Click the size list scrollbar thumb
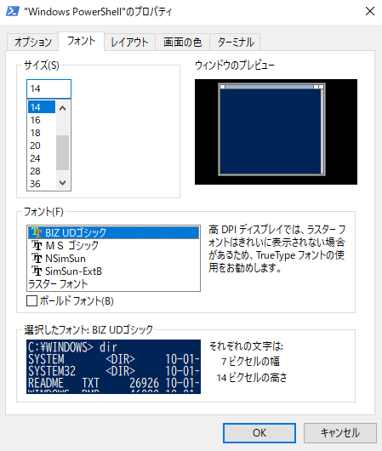Screen dimensions: 382x451 click(x=63, y=152)
